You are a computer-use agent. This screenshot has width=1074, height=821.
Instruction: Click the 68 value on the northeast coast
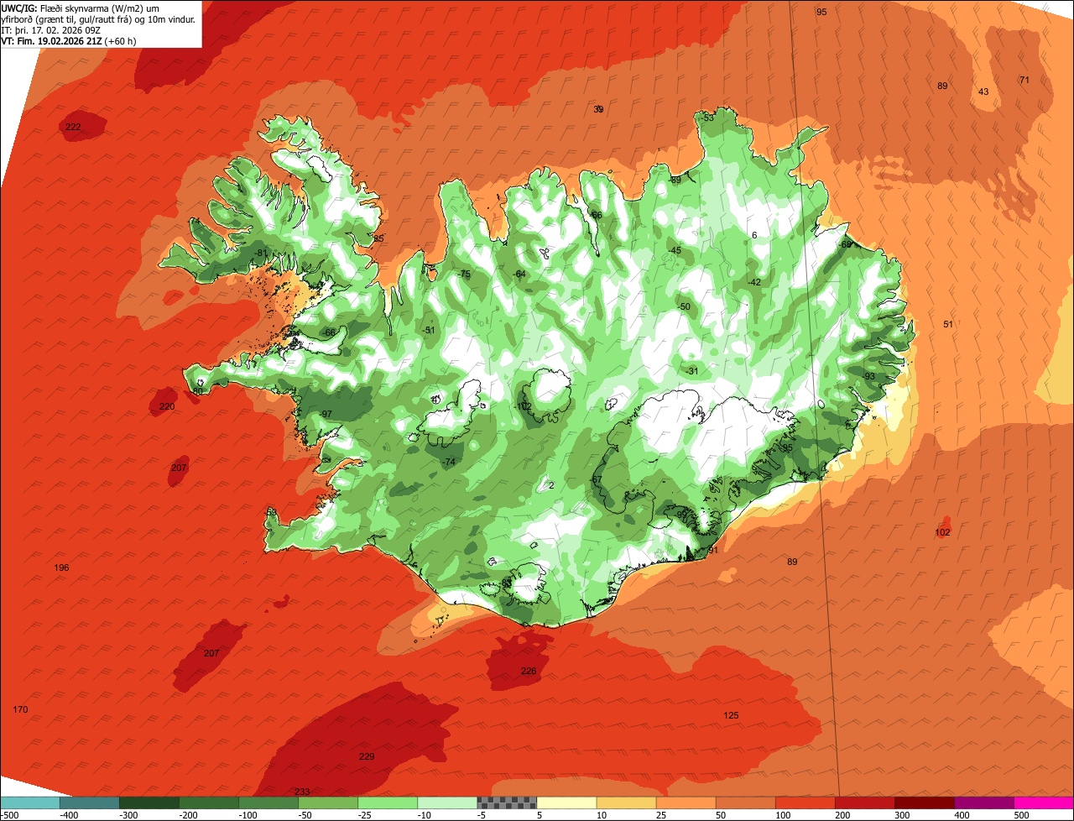click(x=846, y=244)
